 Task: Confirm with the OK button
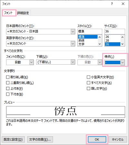point(97,140)
